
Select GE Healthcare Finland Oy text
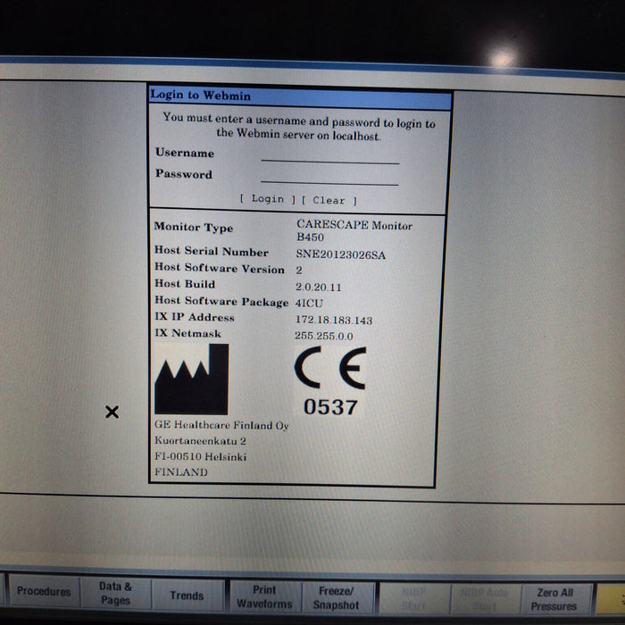tap(221, 425)
